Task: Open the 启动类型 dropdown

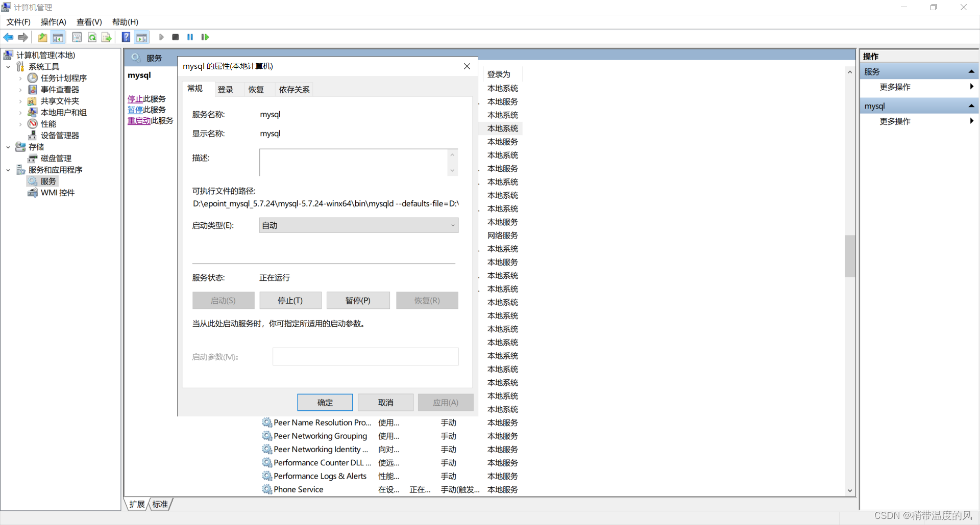Action: click(359, 225)
